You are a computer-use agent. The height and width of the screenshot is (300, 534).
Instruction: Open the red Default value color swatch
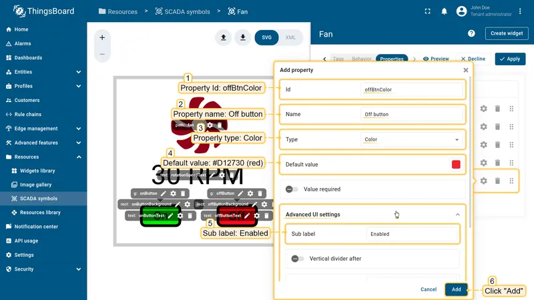pyautogui.click(x=456, y=165)
